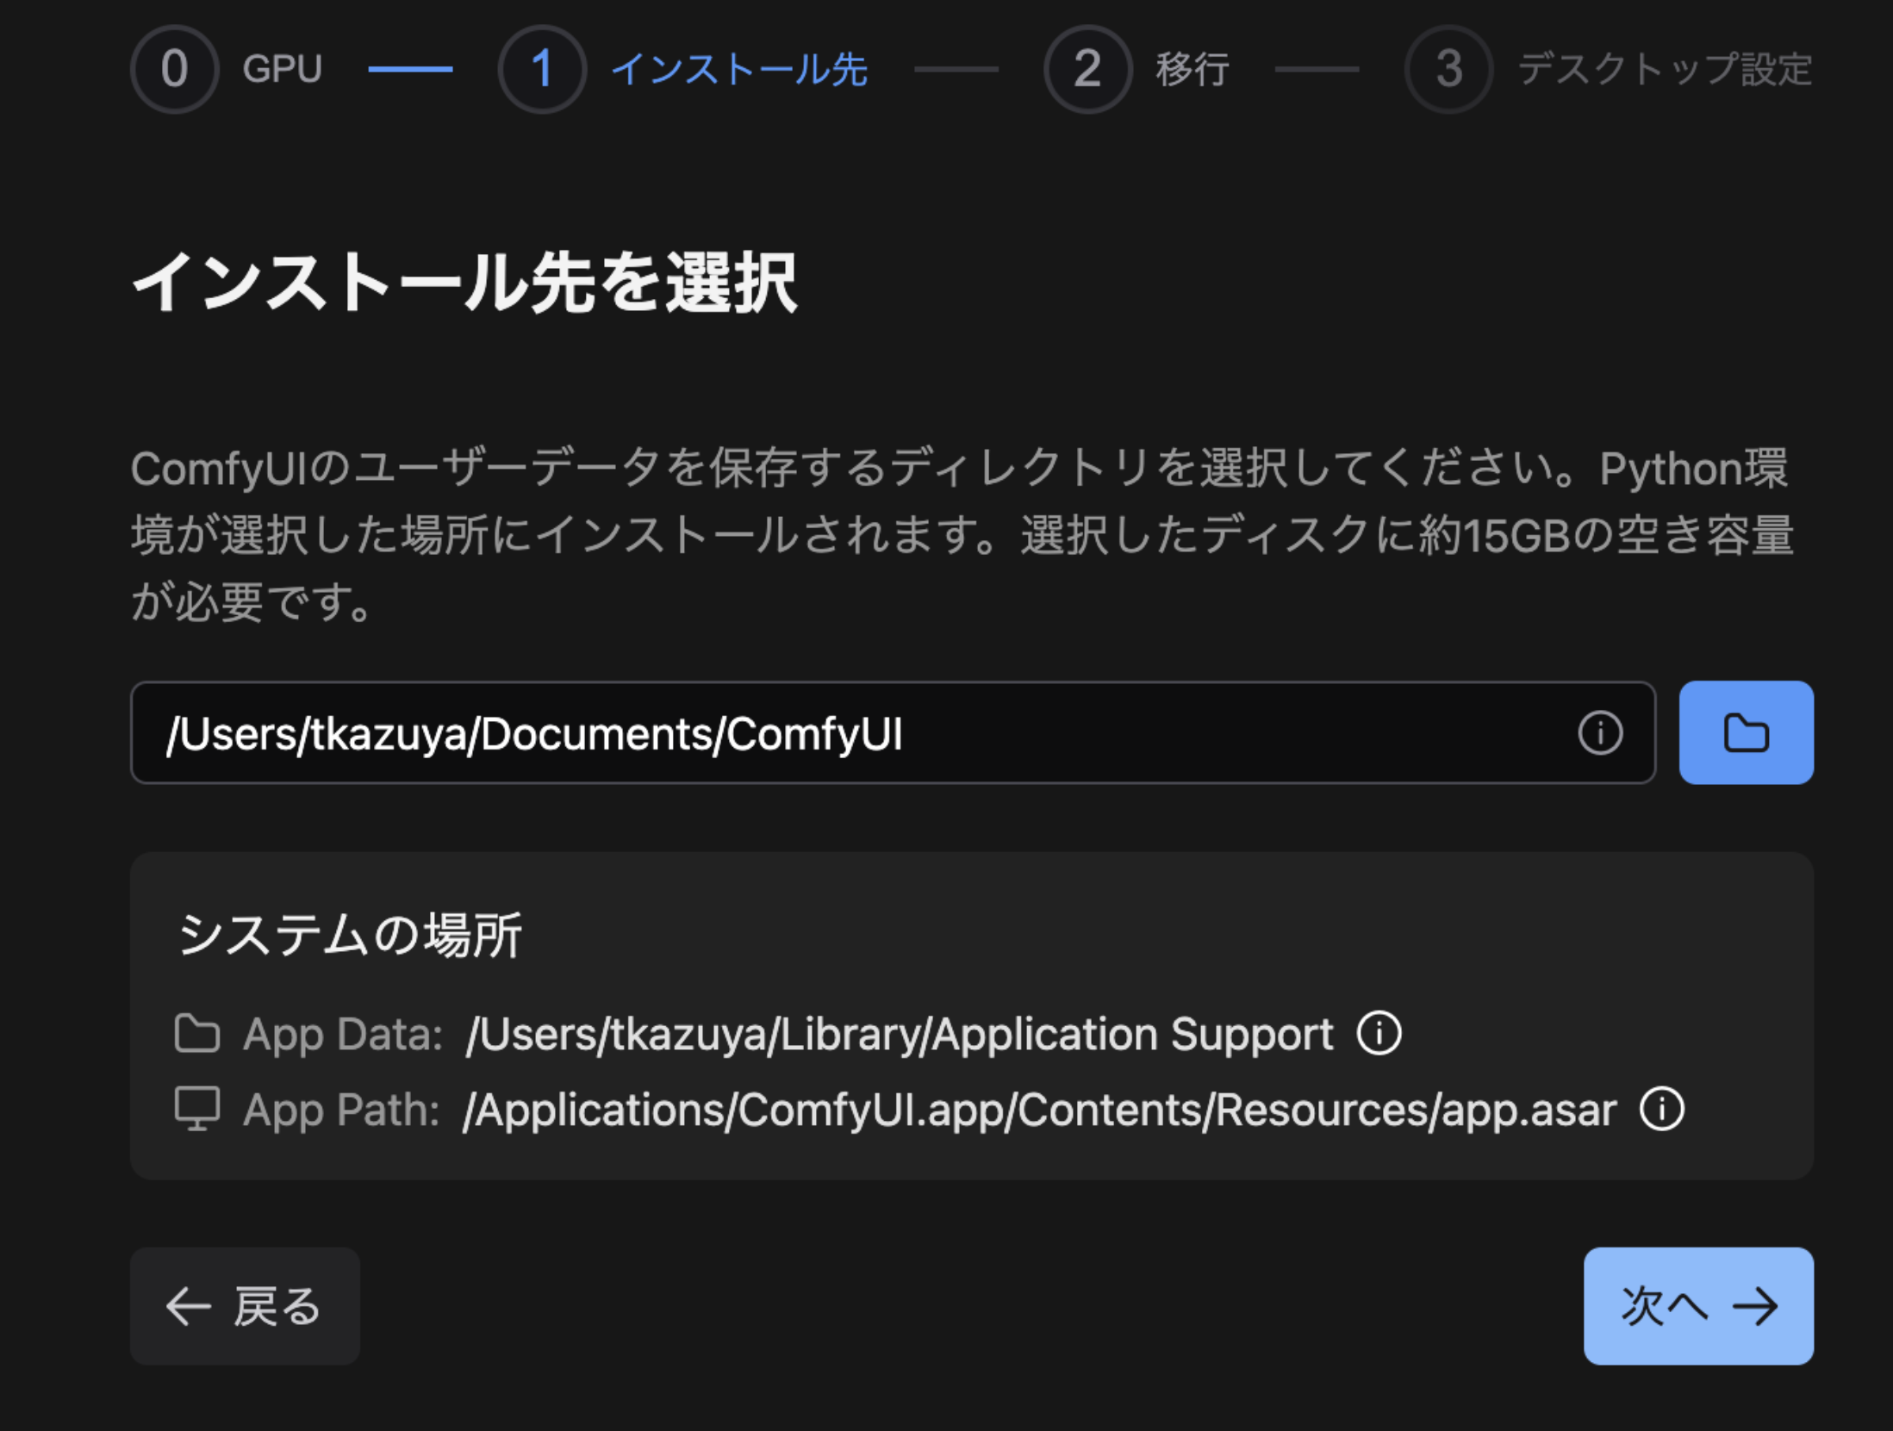Click info icon next to App Data path

coord(1379,1033)
